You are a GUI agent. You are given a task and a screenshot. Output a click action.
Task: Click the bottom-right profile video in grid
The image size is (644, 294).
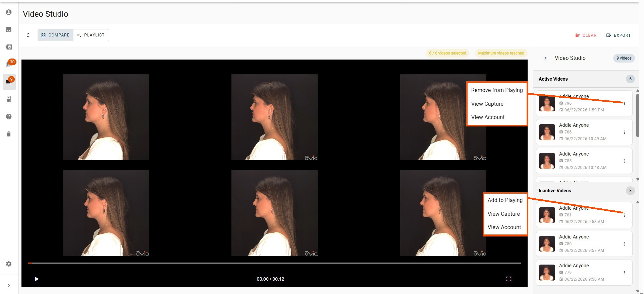[443, 213]
